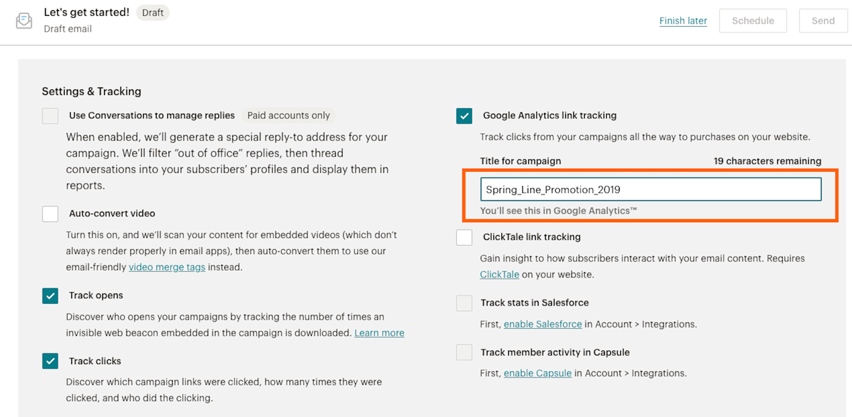Check Track stats in Salesforce
Screen dimensions: 852x417
coord(464,303)
